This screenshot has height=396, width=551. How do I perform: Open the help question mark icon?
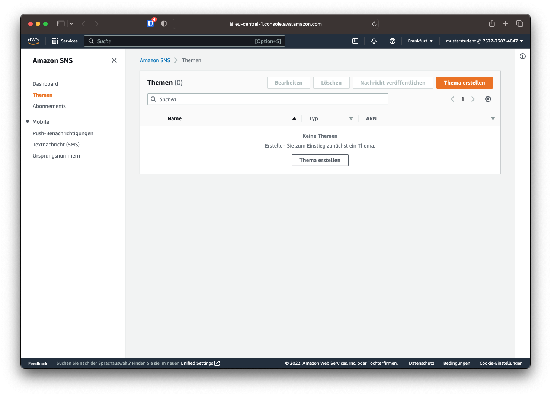coord(393,41)
